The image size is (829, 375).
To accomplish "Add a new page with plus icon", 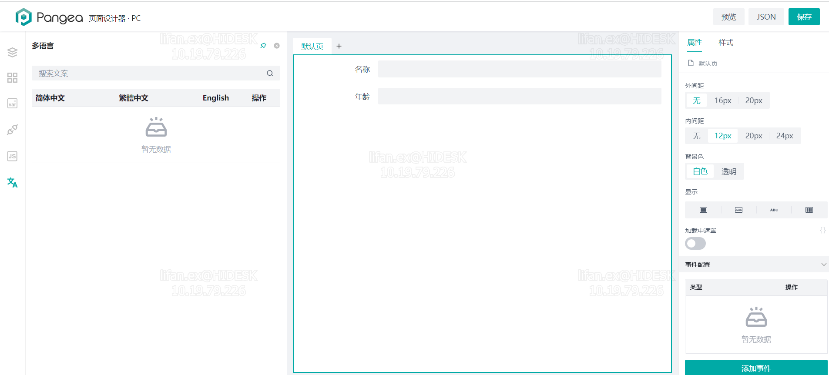I will click(339, 46).
